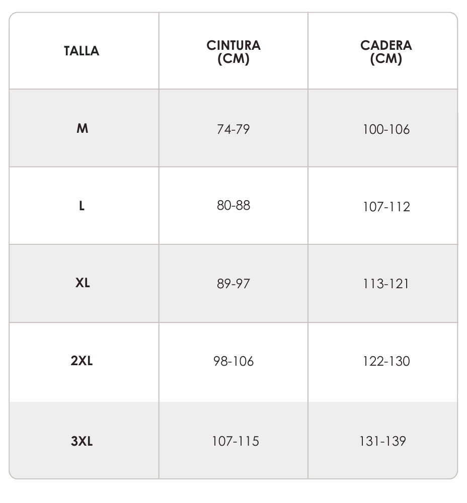Screen dimensions: 467x503
Task: Click the (CM) unit under CINTURA
Action: click(233, 58)
